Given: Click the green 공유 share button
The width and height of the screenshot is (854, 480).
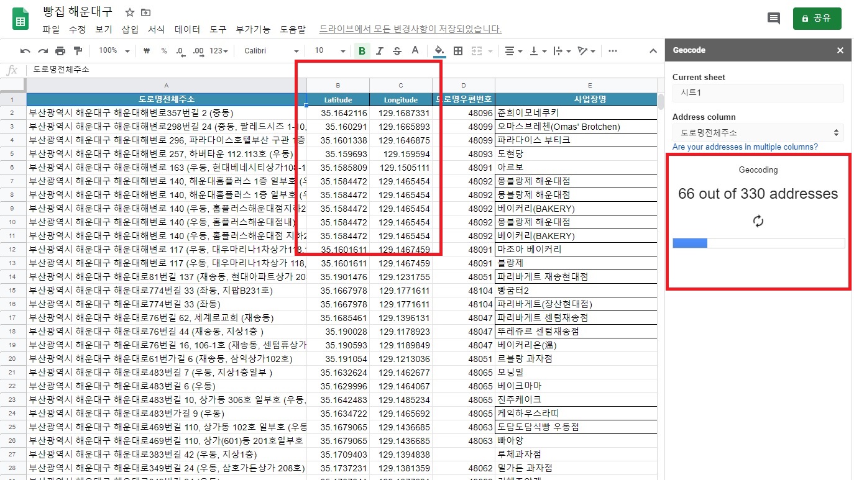Looking at the screenshot, I should (817, 19).
